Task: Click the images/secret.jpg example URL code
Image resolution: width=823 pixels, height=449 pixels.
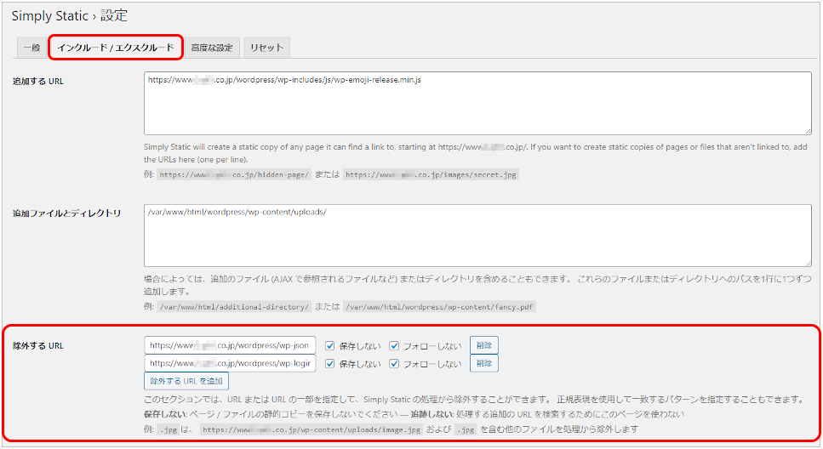Action: (x=431, y=174)
